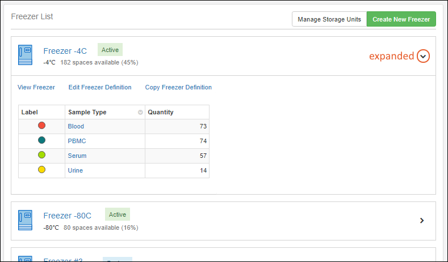This screenshot has width=448, height=262.
Task: Open Sample Type column sort dropdown
Action: point(140,113)
